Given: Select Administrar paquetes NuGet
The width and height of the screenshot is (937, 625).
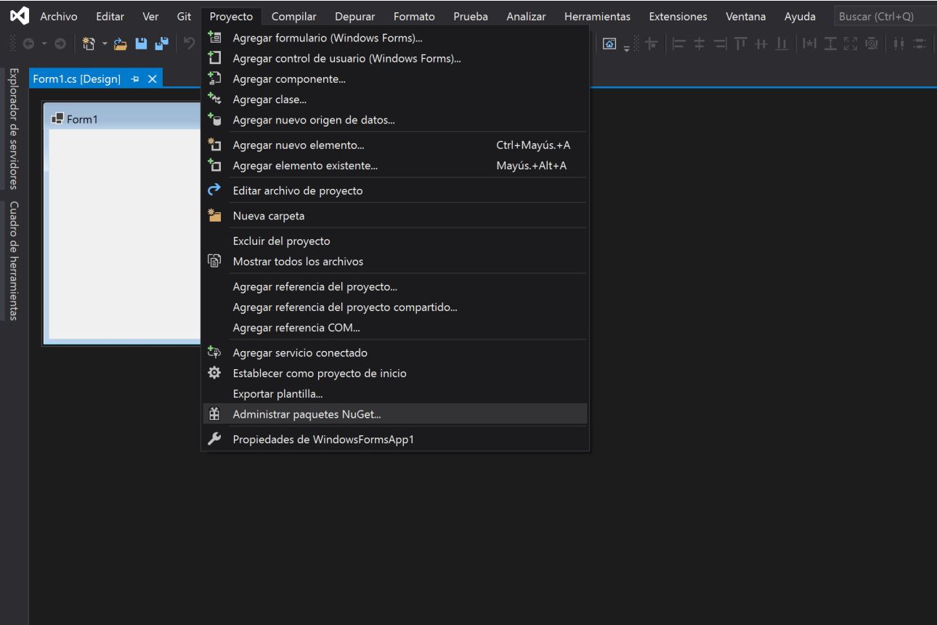Looking at the screenshot, I should pyautogui.click(x=395, y=414).
